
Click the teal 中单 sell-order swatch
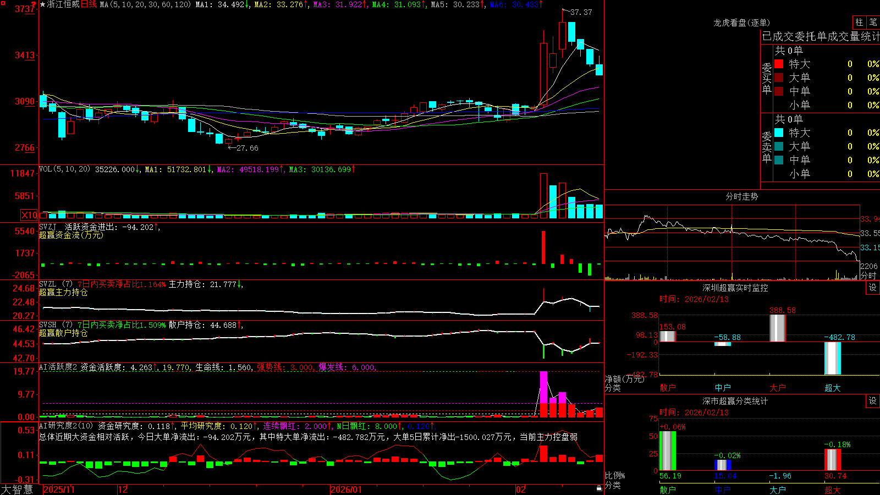point(779,160)
